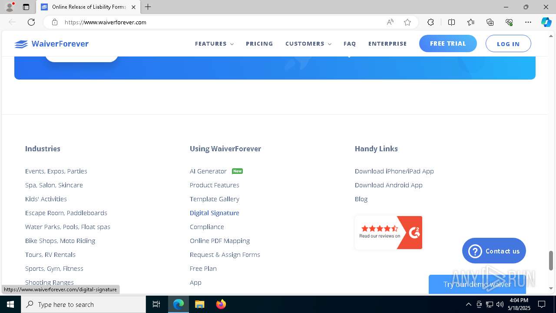The width and height of the screenshot is (556, 313).
Task: Open the Blog link
Action: click(x=361, y=199)
